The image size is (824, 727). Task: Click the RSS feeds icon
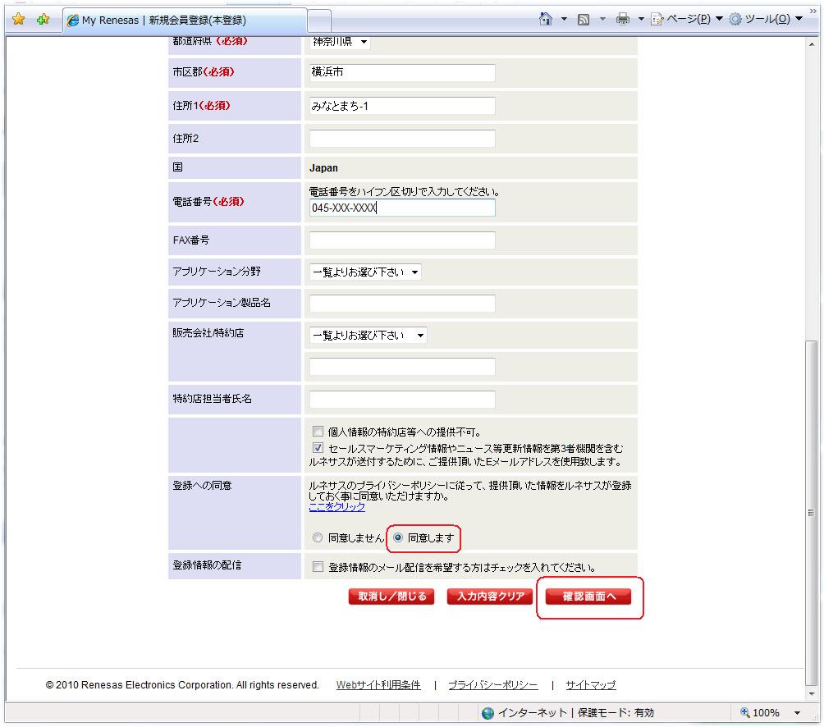tap(584, 20)
